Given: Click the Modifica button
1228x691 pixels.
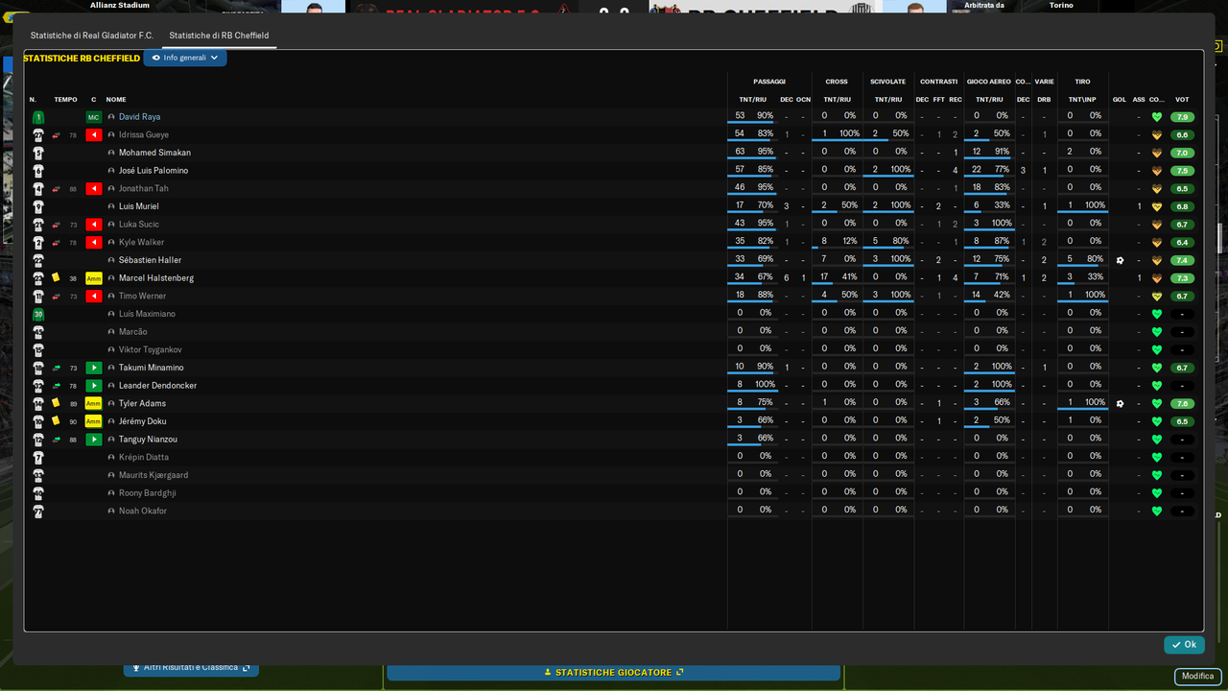Looking at the screenshot, I should tap(1197, 676).
